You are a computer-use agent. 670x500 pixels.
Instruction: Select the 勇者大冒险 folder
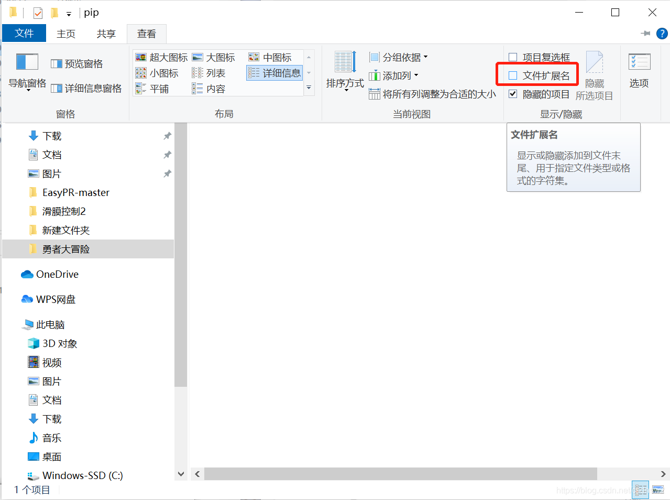coord(88,249)
